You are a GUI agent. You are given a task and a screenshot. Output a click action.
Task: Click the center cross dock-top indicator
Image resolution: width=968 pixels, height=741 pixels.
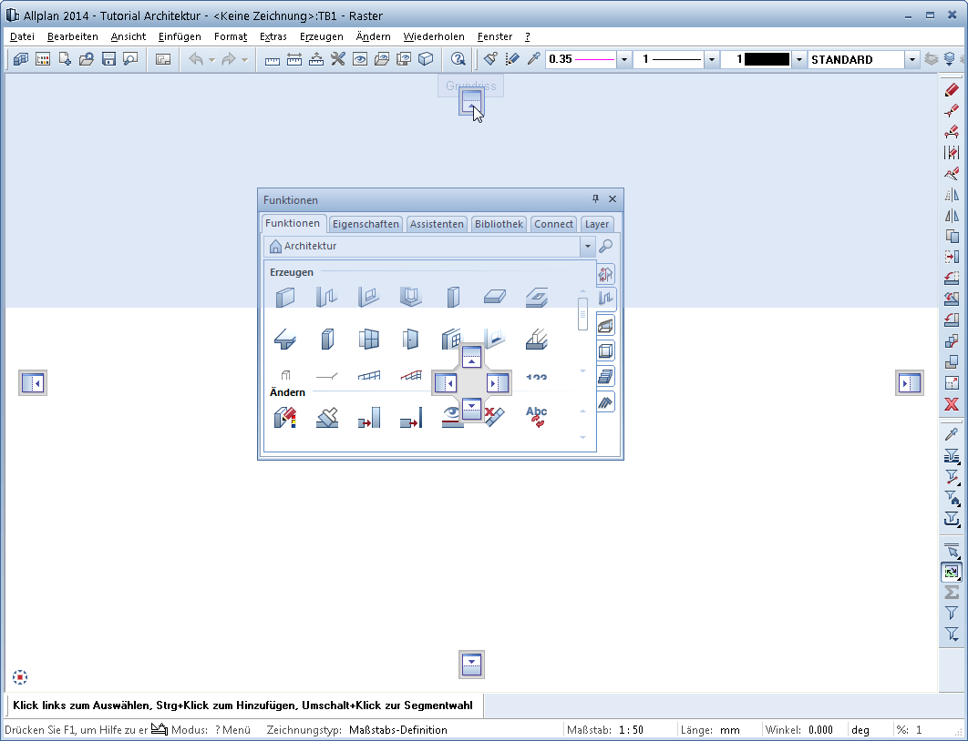471,357
